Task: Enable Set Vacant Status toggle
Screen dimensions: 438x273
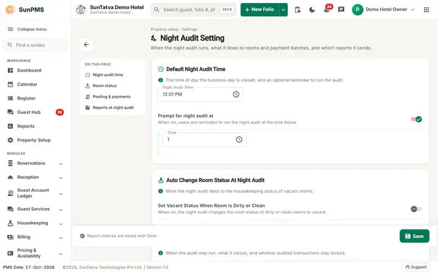Action: click(x=416, y=209)
